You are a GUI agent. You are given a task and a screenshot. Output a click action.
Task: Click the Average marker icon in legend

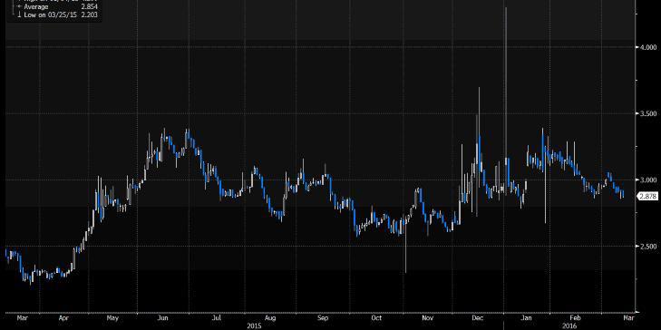19,7
